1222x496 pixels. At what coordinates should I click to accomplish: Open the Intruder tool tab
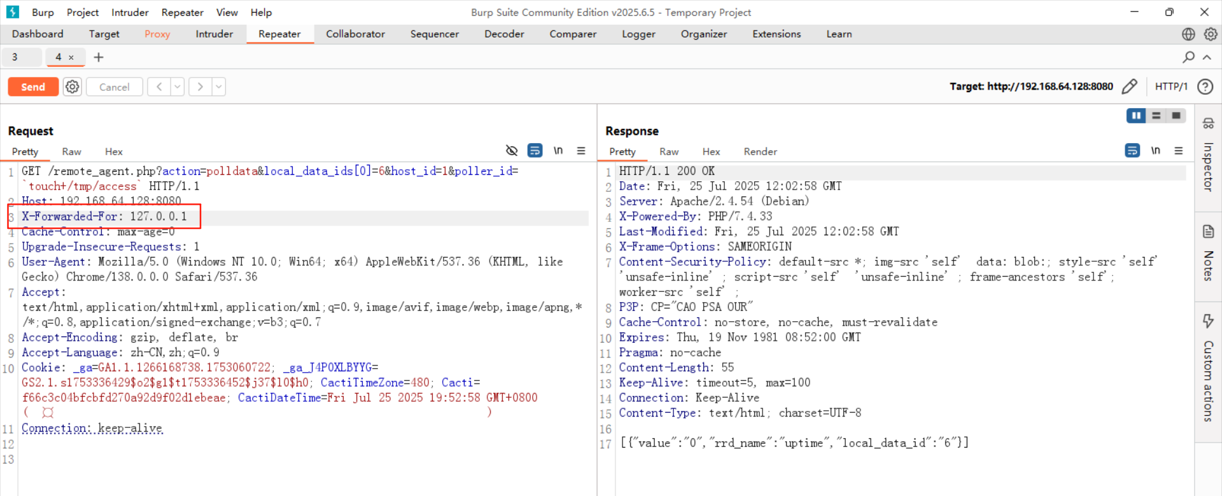coord(214,34)
